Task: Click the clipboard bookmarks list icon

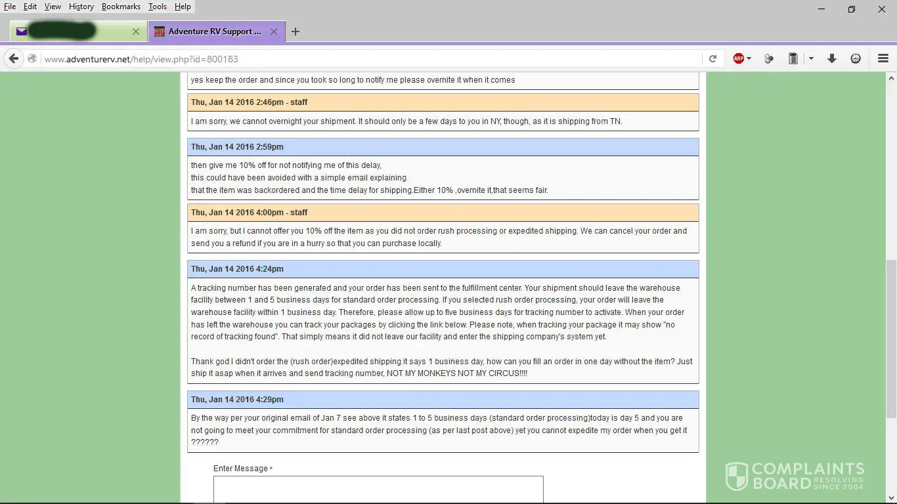Action: pyautogui.click(x=793, y=58)
